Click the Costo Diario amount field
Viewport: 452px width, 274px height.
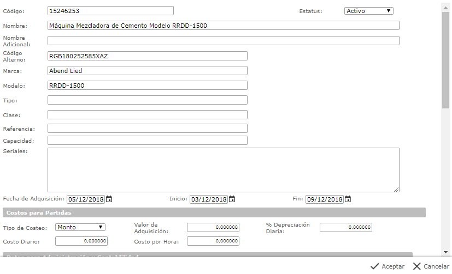click(x=81, y=241)
